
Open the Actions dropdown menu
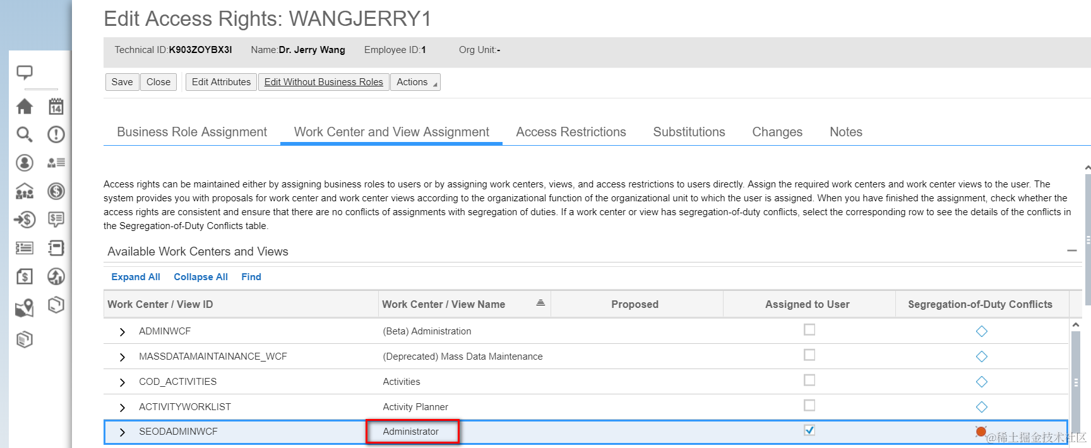point(415,82)
